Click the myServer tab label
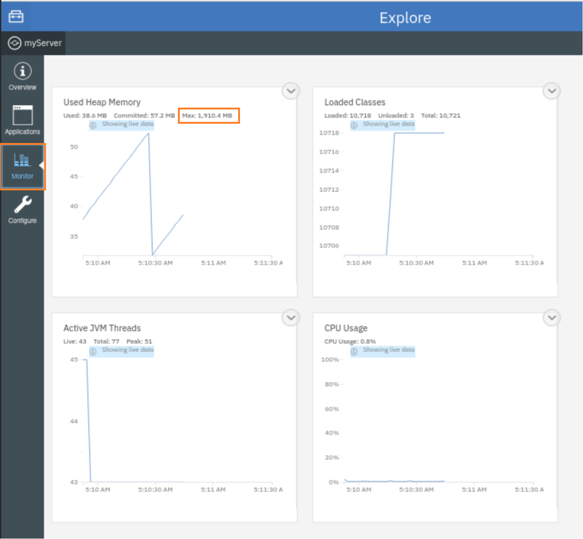583x539 pixels. [x=43, y=43]
